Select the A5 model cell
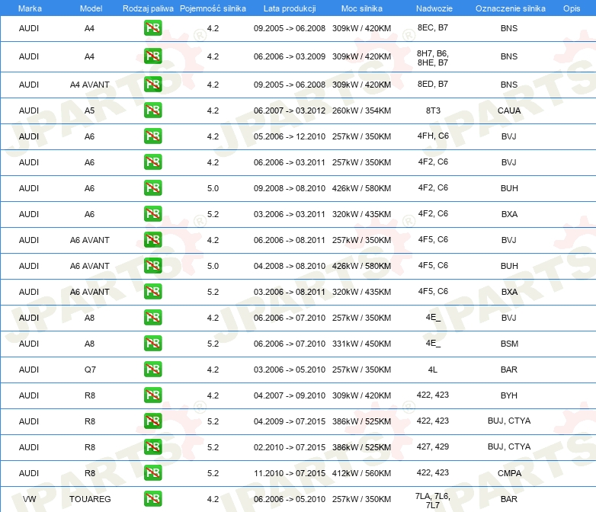This screenshot has width=596, height=512. [x=89, y=110]
